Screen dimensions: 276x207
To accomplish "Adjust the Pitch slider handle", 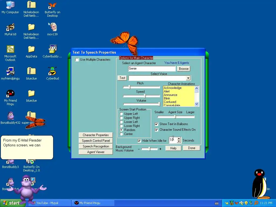I will (x=129, y=87).
